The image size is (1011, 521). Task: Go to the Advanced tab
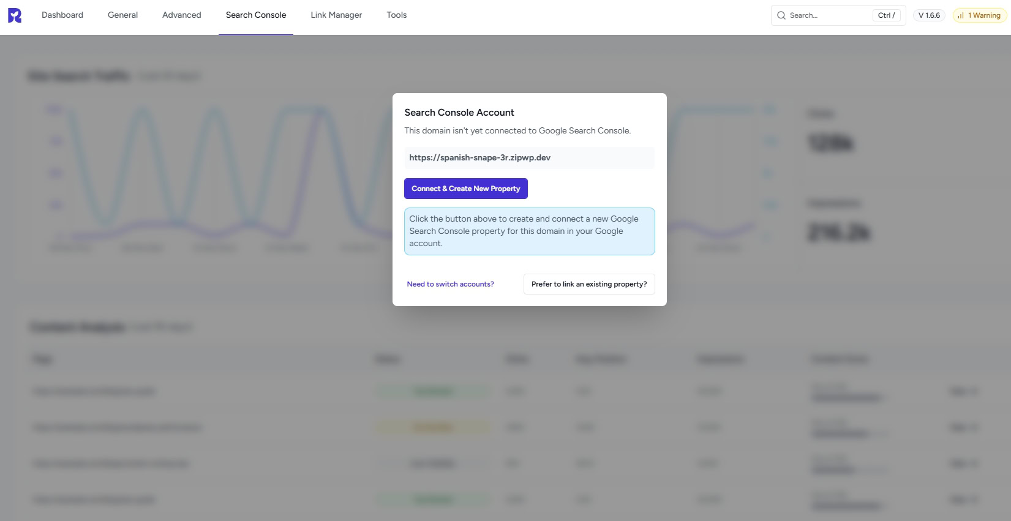[181, 15]
